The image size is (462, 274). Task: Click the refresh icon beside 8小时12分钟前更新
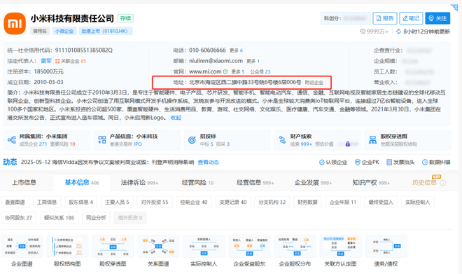pos(399,32)
